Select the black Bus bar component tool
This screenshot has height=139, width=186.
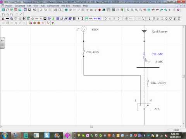[x=7, y=19]
